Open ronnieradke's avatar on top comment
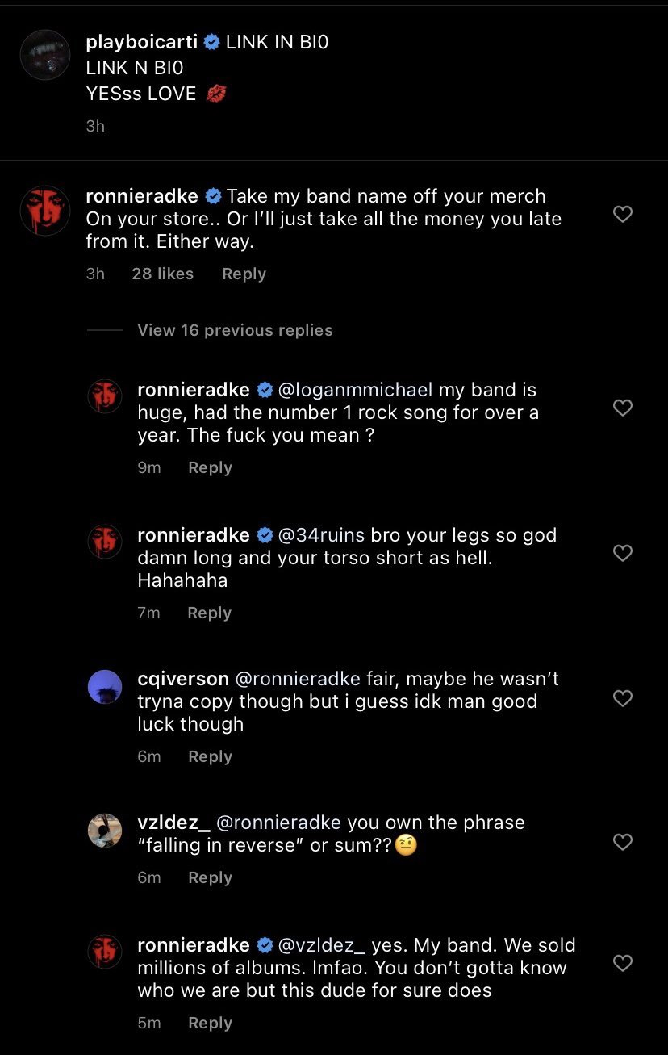 click(x=45, y=211)
